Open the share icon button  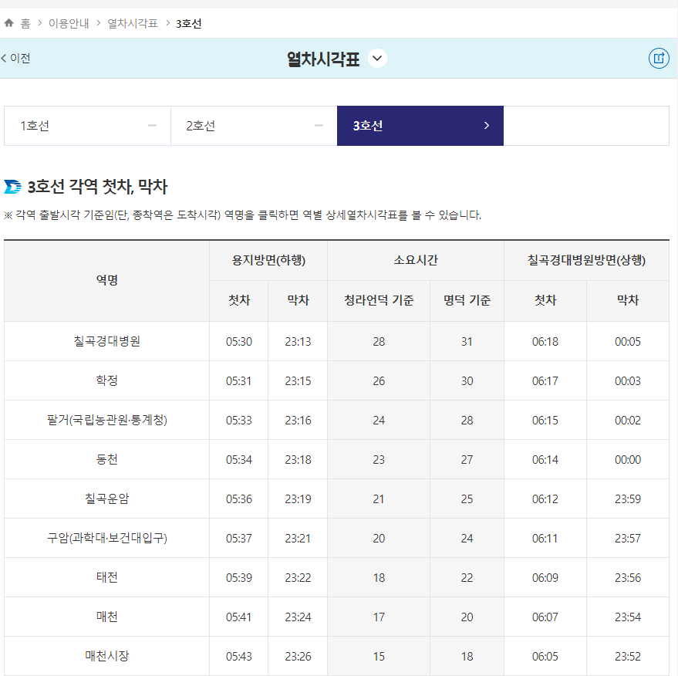pos(659,58)
